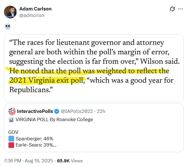
Task: Open the highlighted quote image attachment
Action: coord(94,68)
